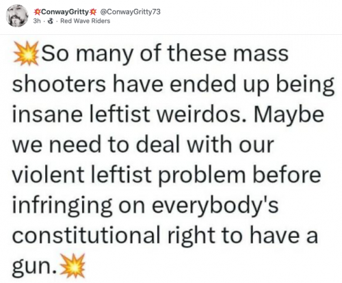342x283 pixels.
Task: Click the large explosion emoji after 'gun.'
Action: [73, 266]
